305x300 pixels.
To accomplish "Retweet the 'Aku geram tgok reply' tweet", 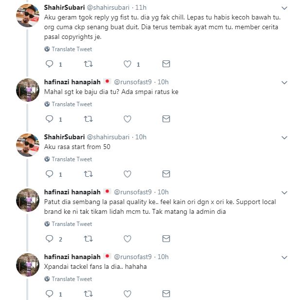I will (x=88, y=64).
